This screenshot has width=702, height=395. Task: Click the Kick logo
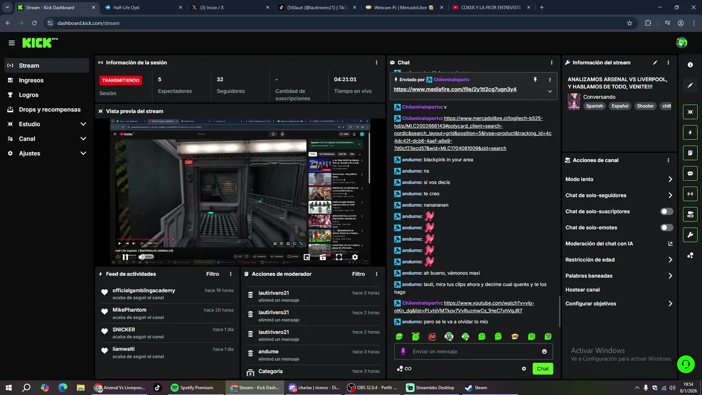tap(39, 43)
